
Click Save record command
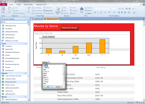pos(64,11)
